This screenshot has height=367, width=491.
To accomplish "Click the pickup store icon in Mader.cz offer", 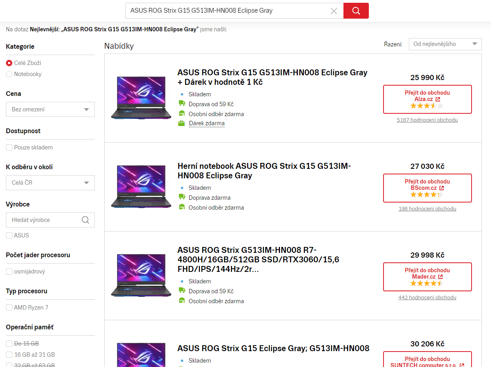I will coord(182,301).
